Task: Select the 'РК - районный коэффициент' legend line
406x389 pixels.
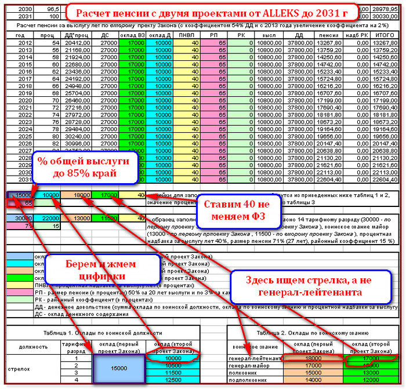Action: click(93, 300)
